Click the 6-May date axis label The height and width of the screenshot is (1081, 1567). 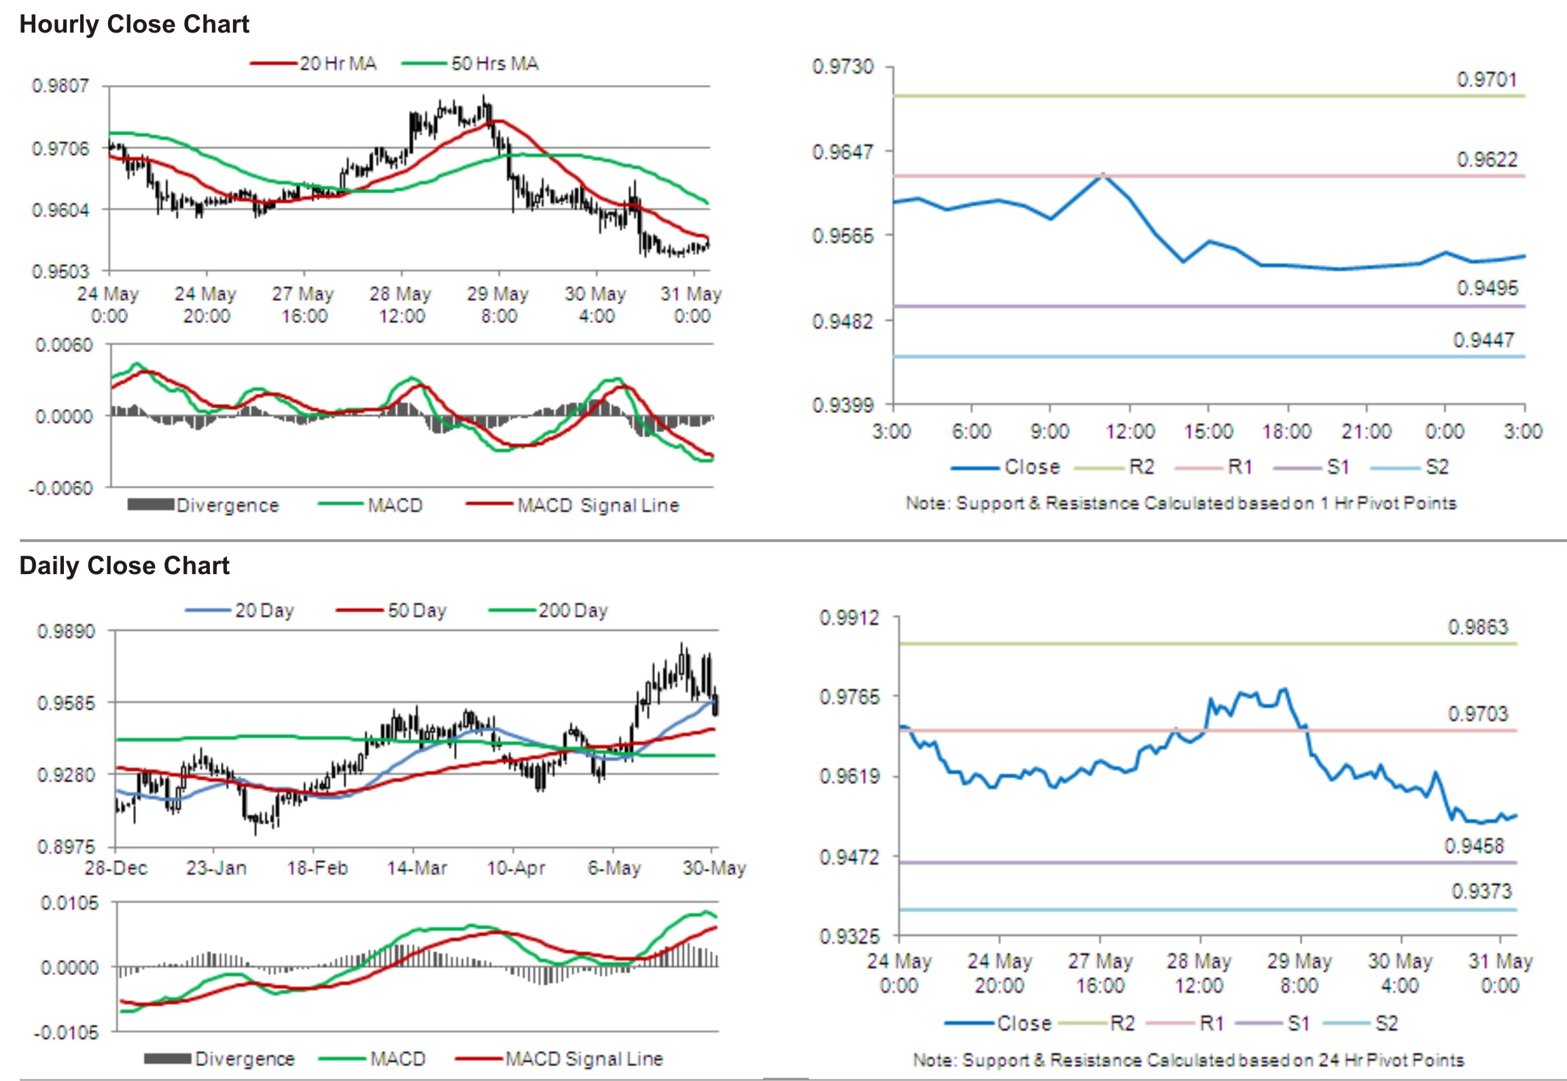click(614, 868)
